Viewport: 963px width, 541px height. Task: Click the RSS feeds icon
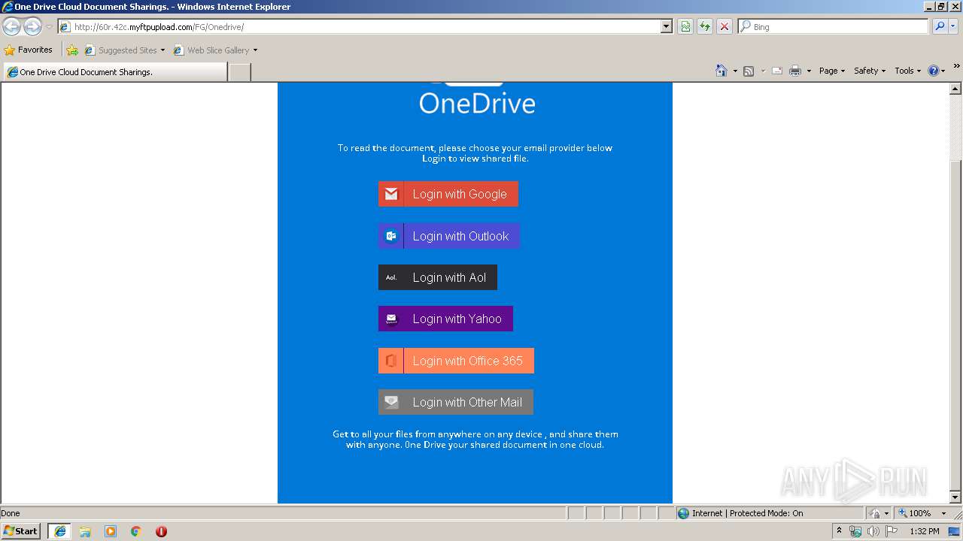pyautogui.click(x=749, y=71)
